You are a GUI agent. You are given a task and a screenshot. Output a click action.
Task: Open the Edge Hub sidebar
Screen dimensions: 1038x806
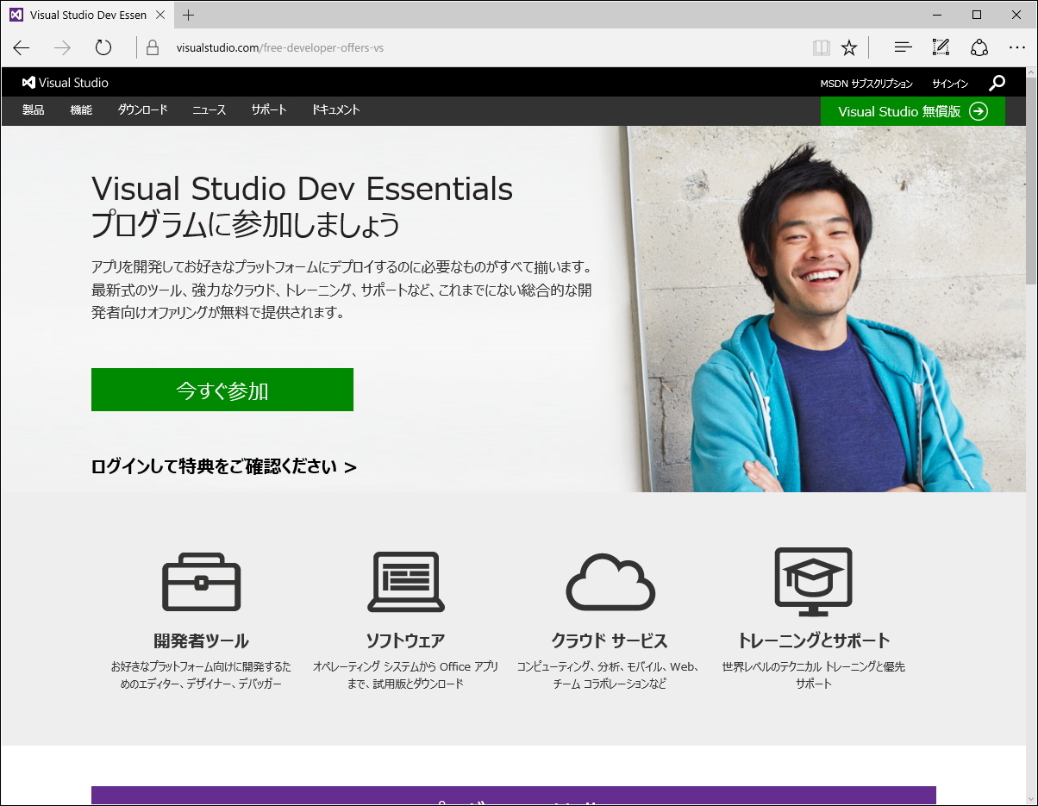coord(902,47)
